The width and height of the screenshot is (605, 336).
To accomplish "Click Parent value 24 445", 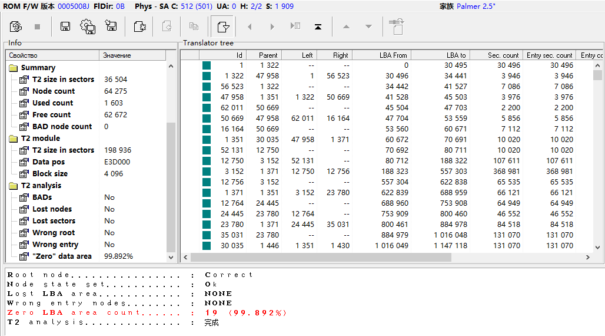I will (267, 203).
